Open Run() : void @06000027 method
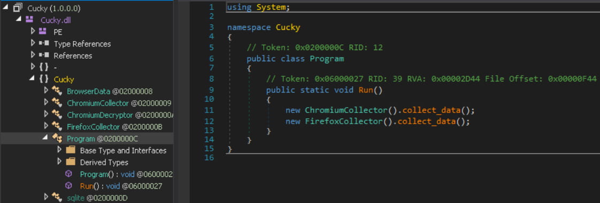 click(121, 186)
